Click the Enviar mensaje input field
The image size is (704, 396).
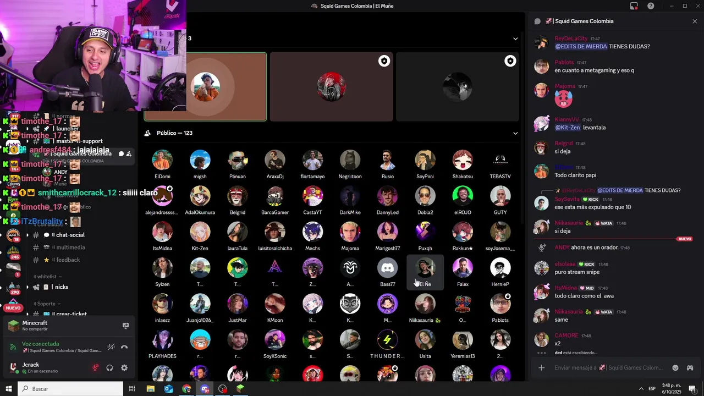[x=609, y=367]
